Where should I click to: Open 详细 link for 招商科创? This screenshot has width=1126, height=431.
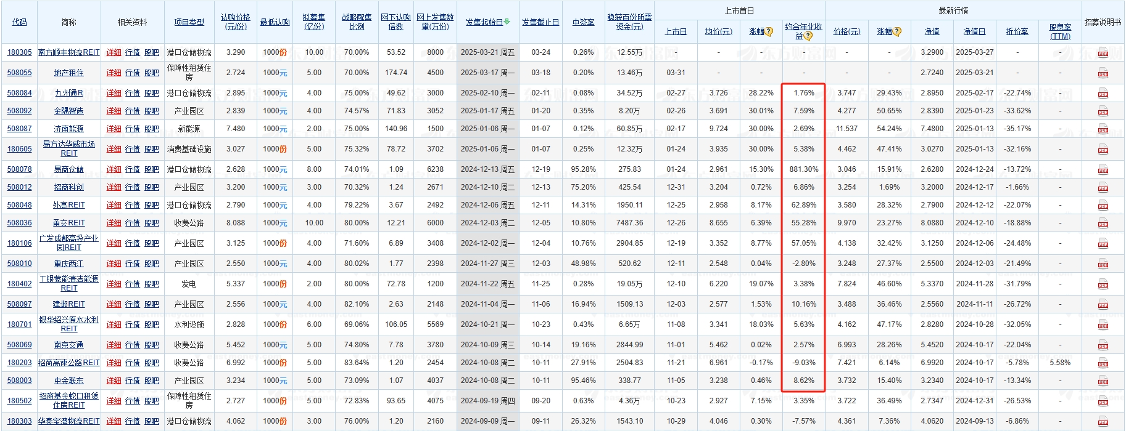click(114, 187)
